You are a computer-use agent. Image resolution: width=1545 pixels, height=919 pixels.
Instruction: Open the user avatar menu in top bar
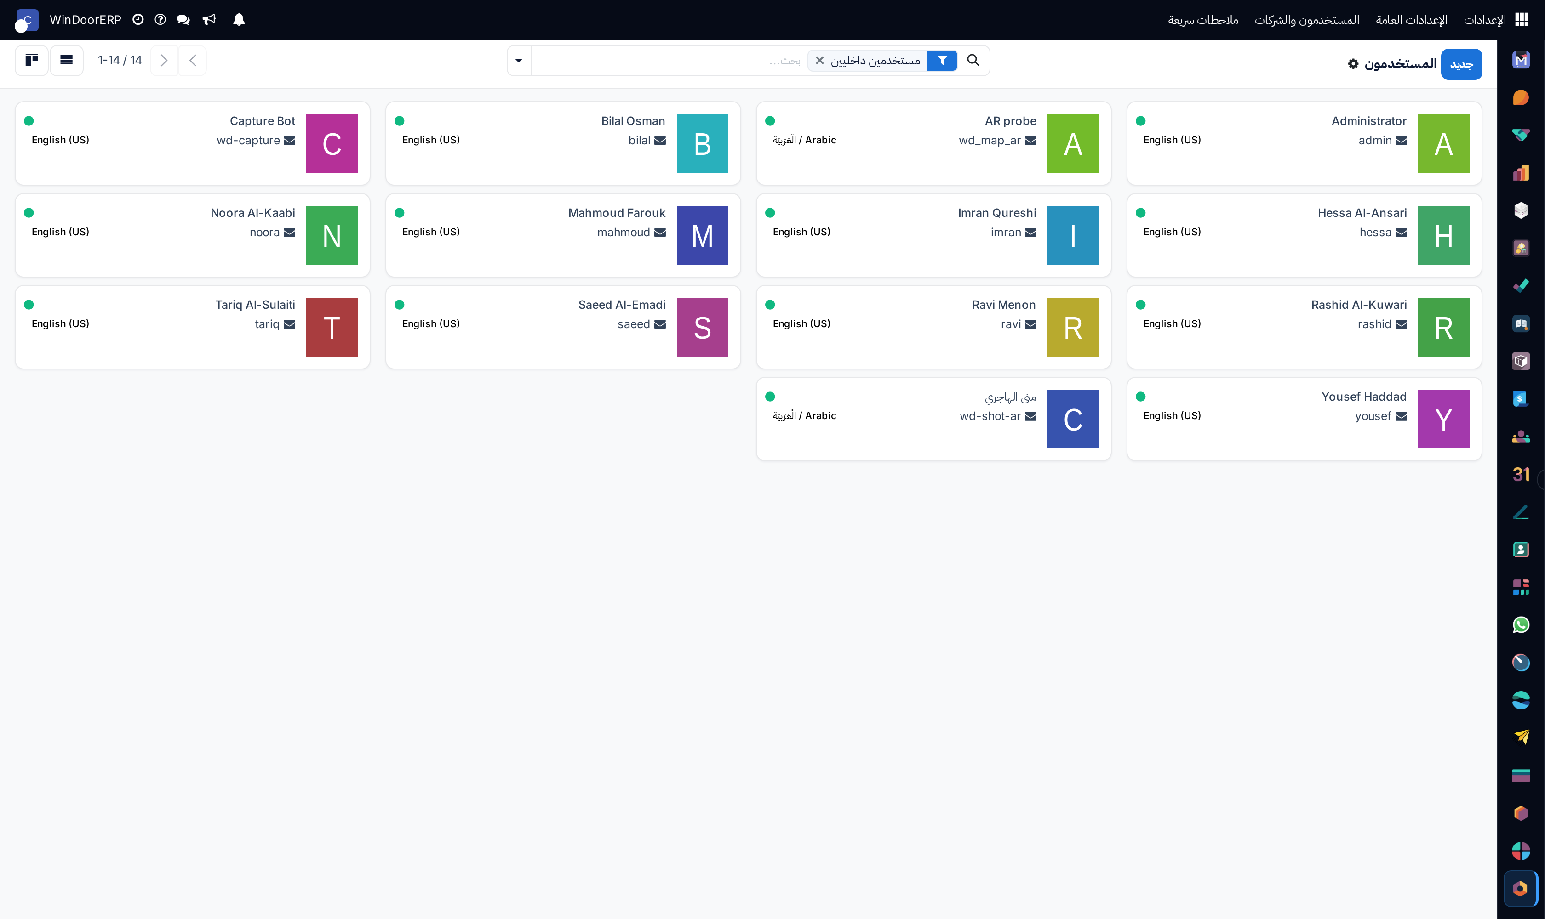pyautogui.click(x=27, y=20)
